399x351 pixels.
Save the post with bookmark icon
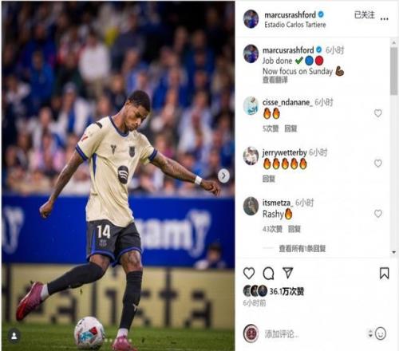[x=384, y=274]
